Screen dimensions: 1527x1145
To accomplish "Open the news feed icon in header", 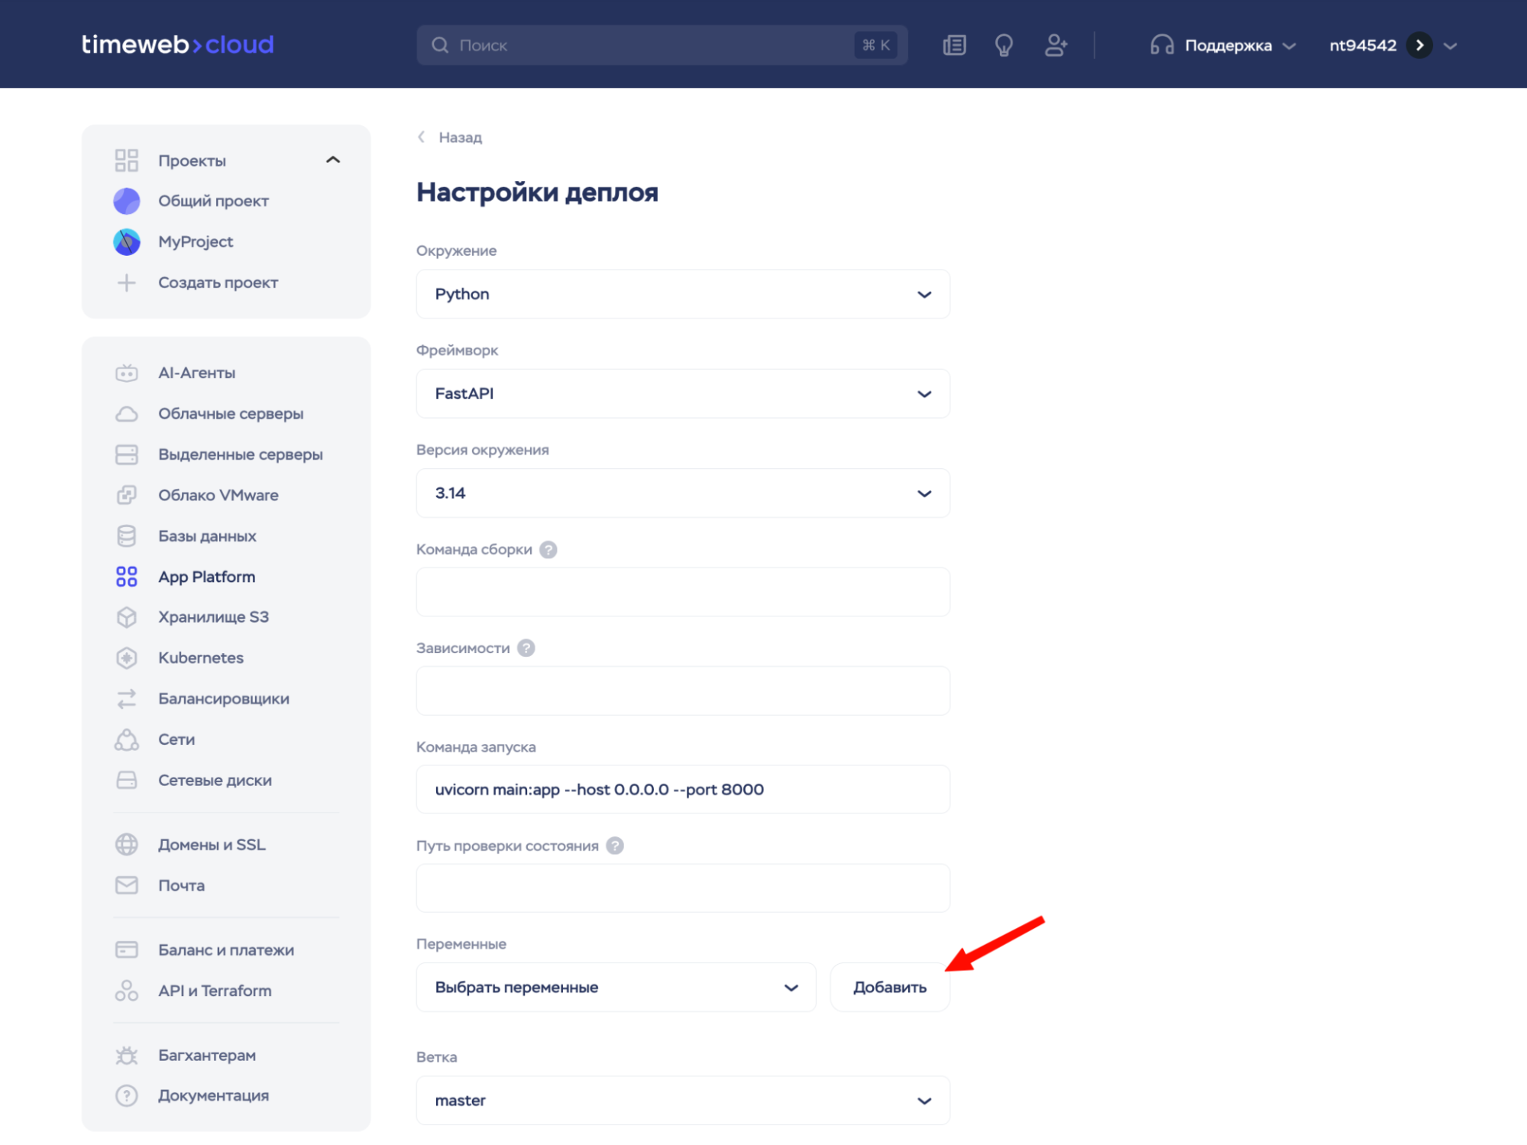I will click(954, 45).
